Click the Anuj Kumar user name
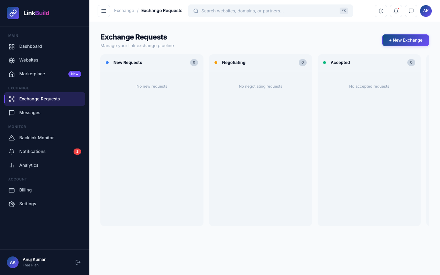The height and width of the screenshot is (275, 440). 34,260
